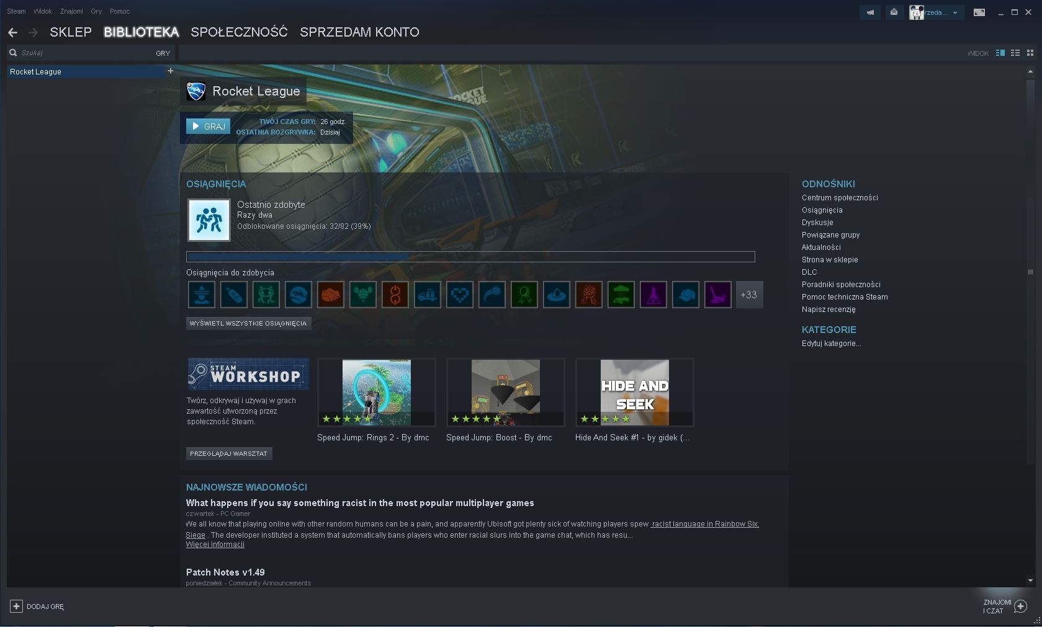Click the scrollbar down arrow
The image size is (1042, 627).
click(1030, 580)
